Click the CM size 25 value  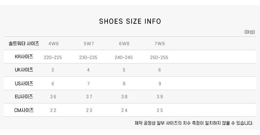pyautogui.click(x=160, y=110)
